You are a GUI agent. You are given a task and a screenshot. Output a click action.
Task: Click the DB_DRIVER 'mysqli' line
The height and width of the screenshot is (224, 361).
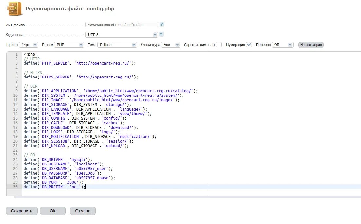click(x=58, y=160)
